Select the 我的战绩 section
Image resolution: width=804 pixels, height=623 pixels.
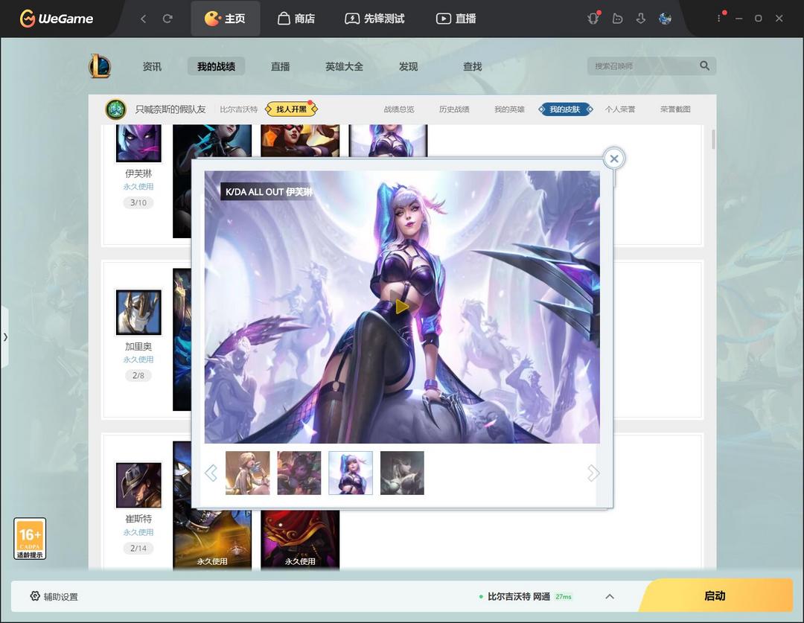point(216,67)
